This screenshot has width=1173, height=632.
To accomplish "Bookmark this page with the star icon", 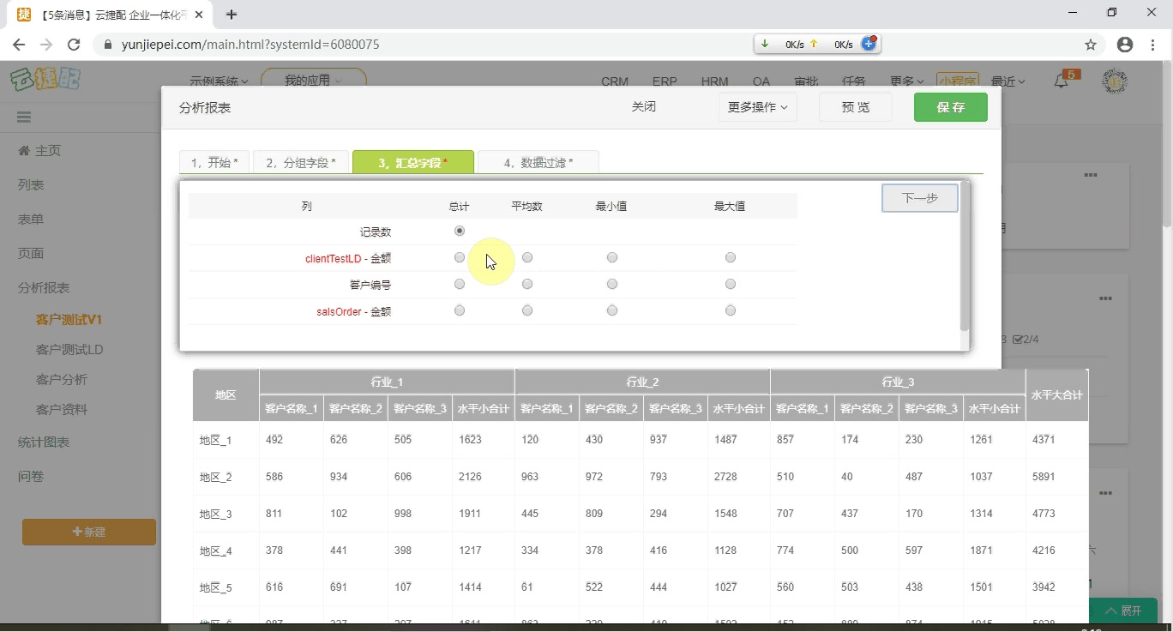I will [x=1091, y=45].
